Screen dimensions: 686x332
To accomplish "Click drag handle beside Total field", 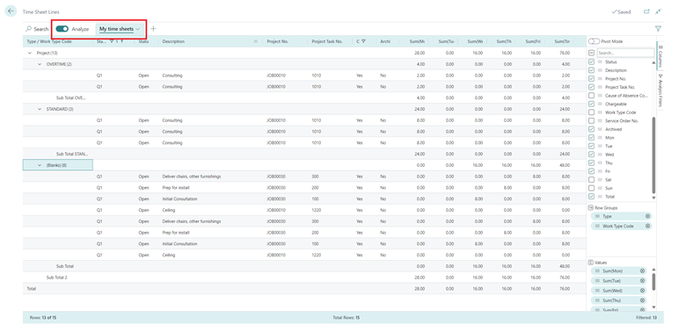I will click(x=600, y=197).
